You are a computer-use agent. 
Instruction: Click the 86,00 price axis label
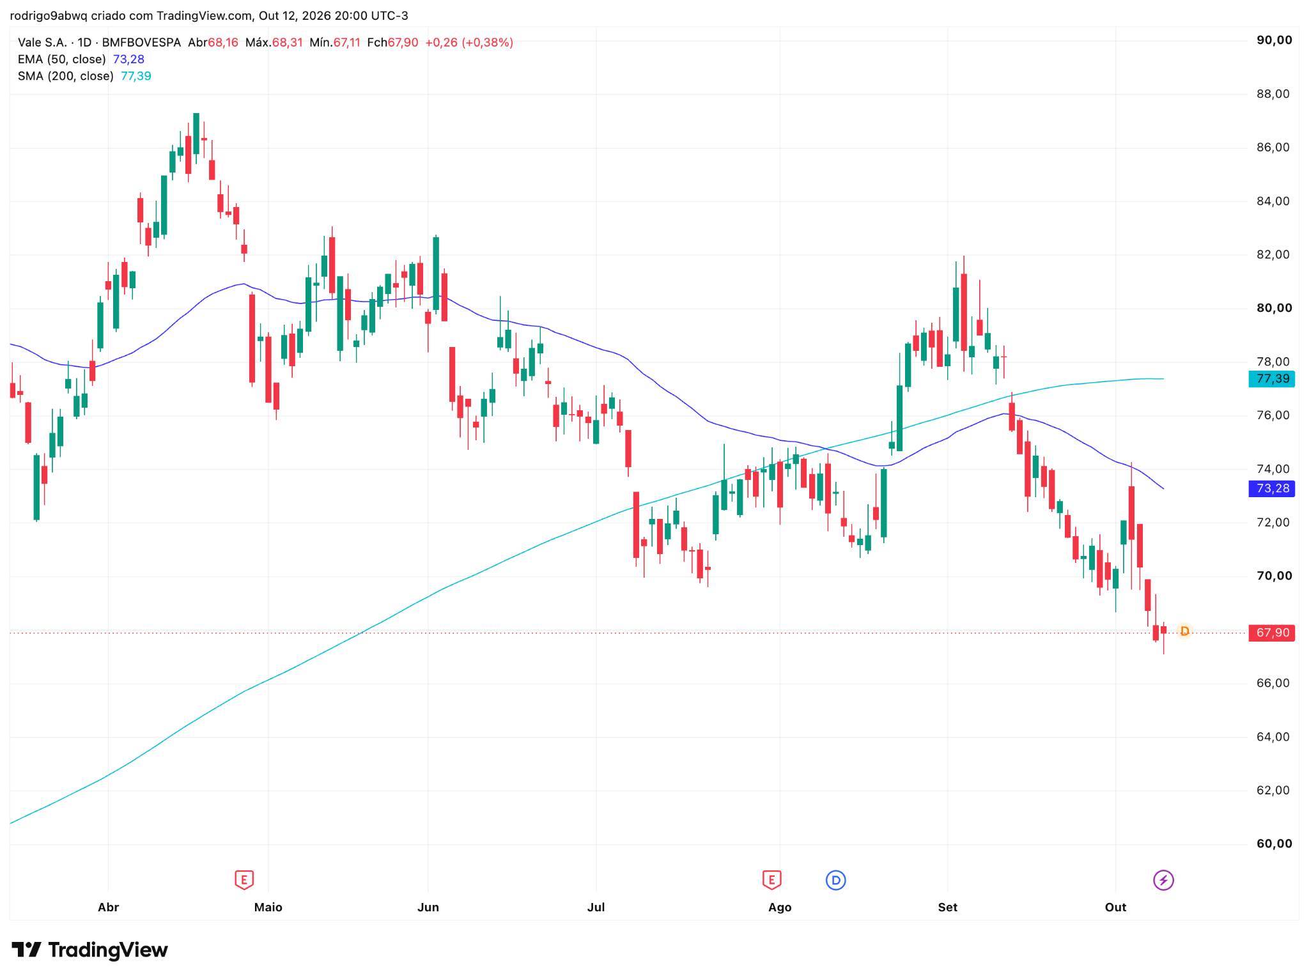pyautogui.click(x=1274, y=148)
